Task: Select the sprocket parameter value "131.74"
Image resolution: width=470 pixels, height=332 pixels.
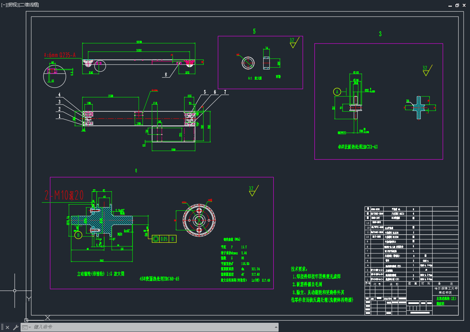Action: point(256,269)
